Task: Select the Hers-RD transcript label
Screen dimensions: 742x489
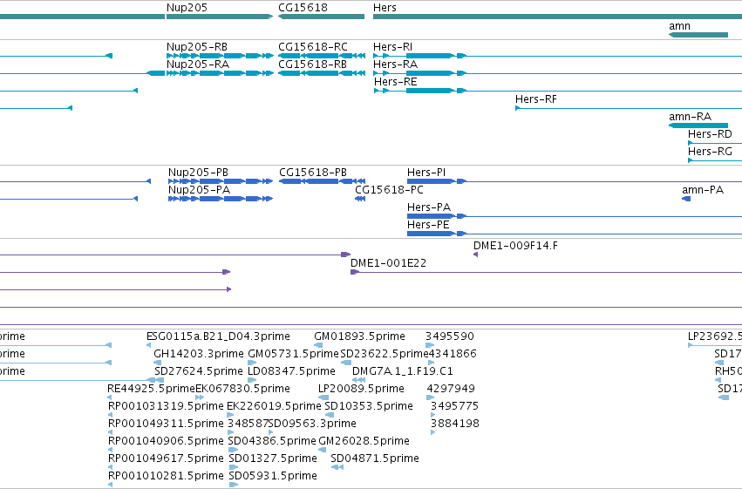Action: tap(710, 134)
